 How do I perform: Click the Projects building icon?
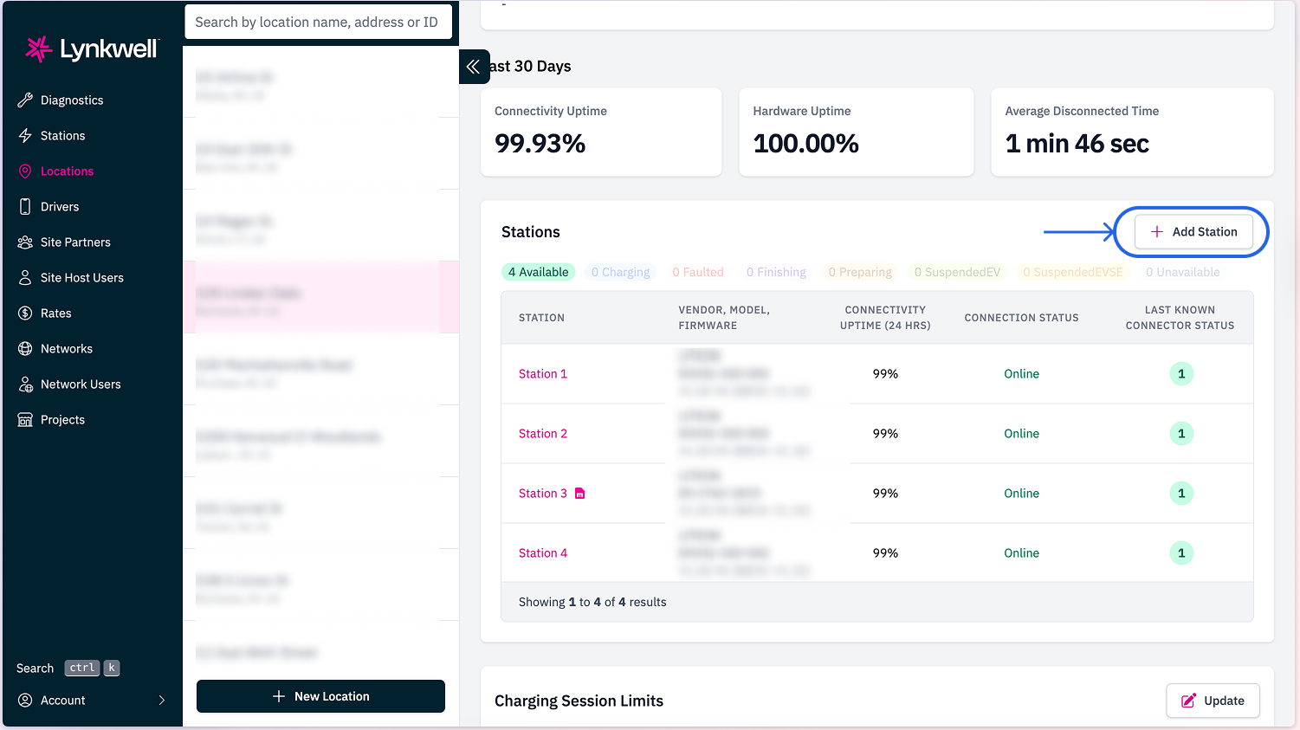click(25, 420)
